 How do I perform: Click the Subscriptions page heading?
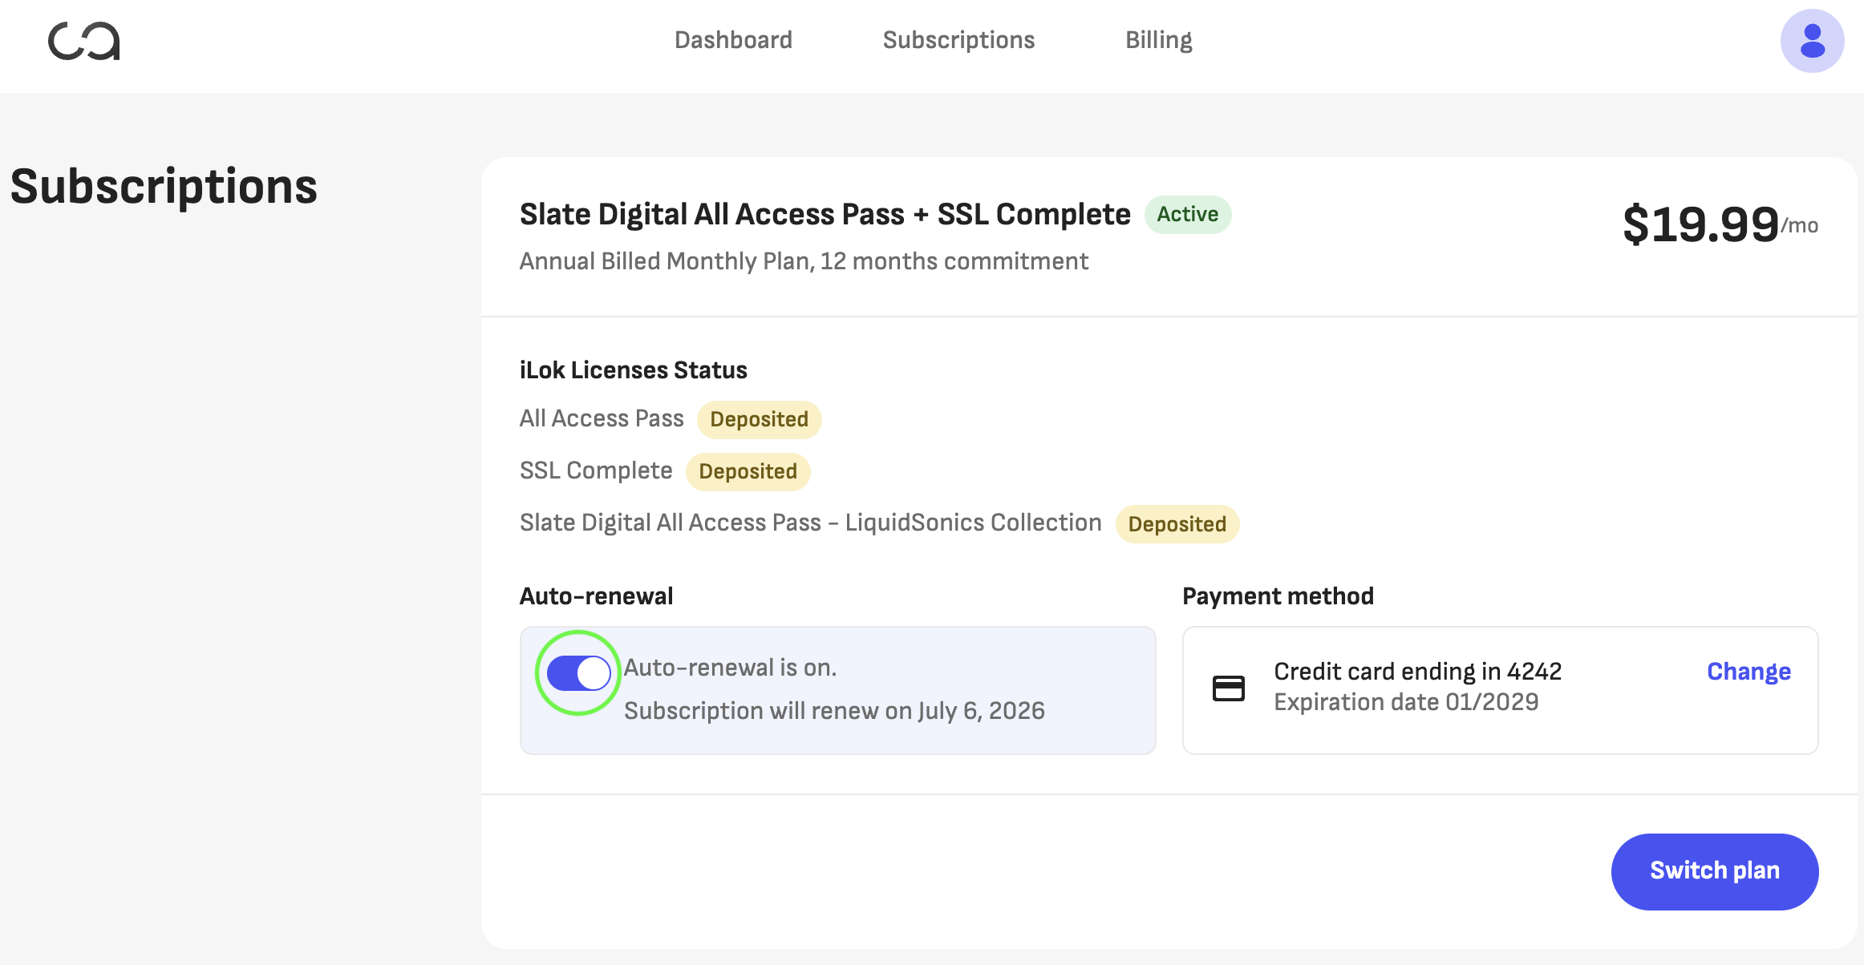pos(164,186)
